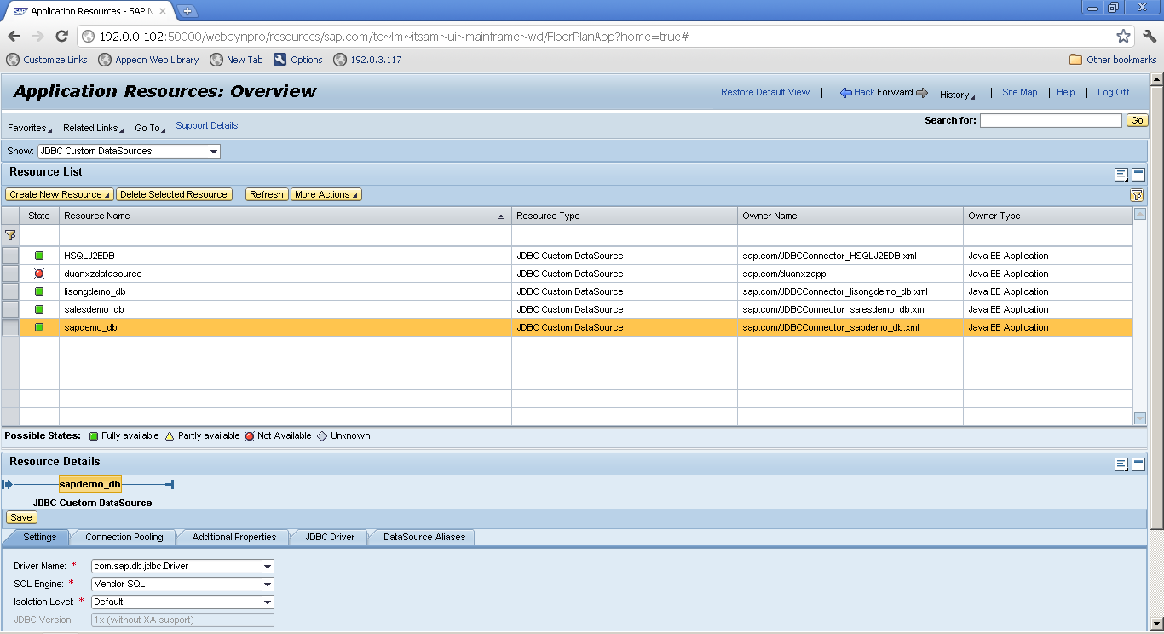The image size is (1164, 634).
Task: Open the Chrome wrench menu
Action: point(1150,37)
